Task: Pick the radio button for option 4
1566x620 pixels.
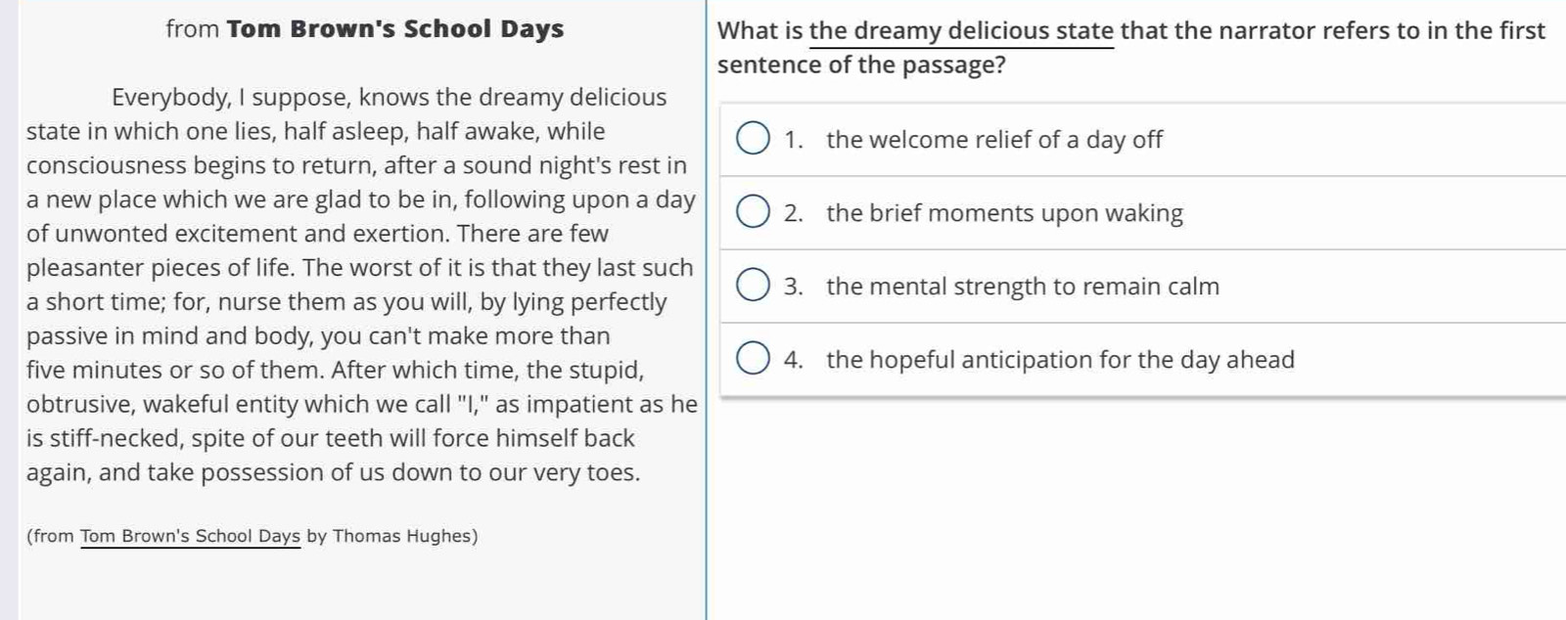Action: [752, 359]
